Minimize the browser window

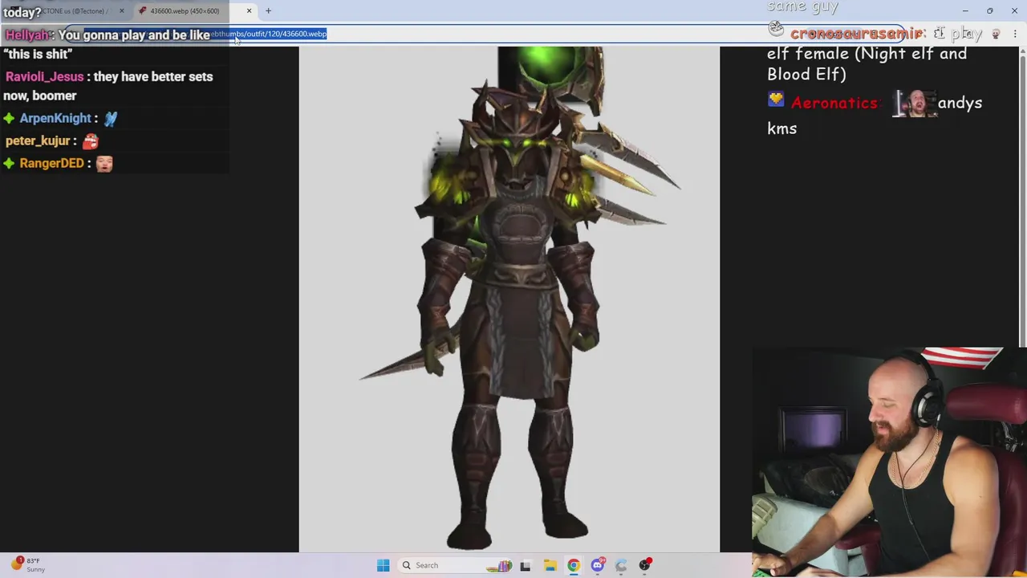(x=965, y=10)
